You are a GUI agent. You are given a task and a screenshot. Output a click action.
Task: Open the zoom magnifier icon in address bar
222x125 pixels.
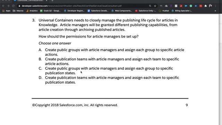pos(150,6)
